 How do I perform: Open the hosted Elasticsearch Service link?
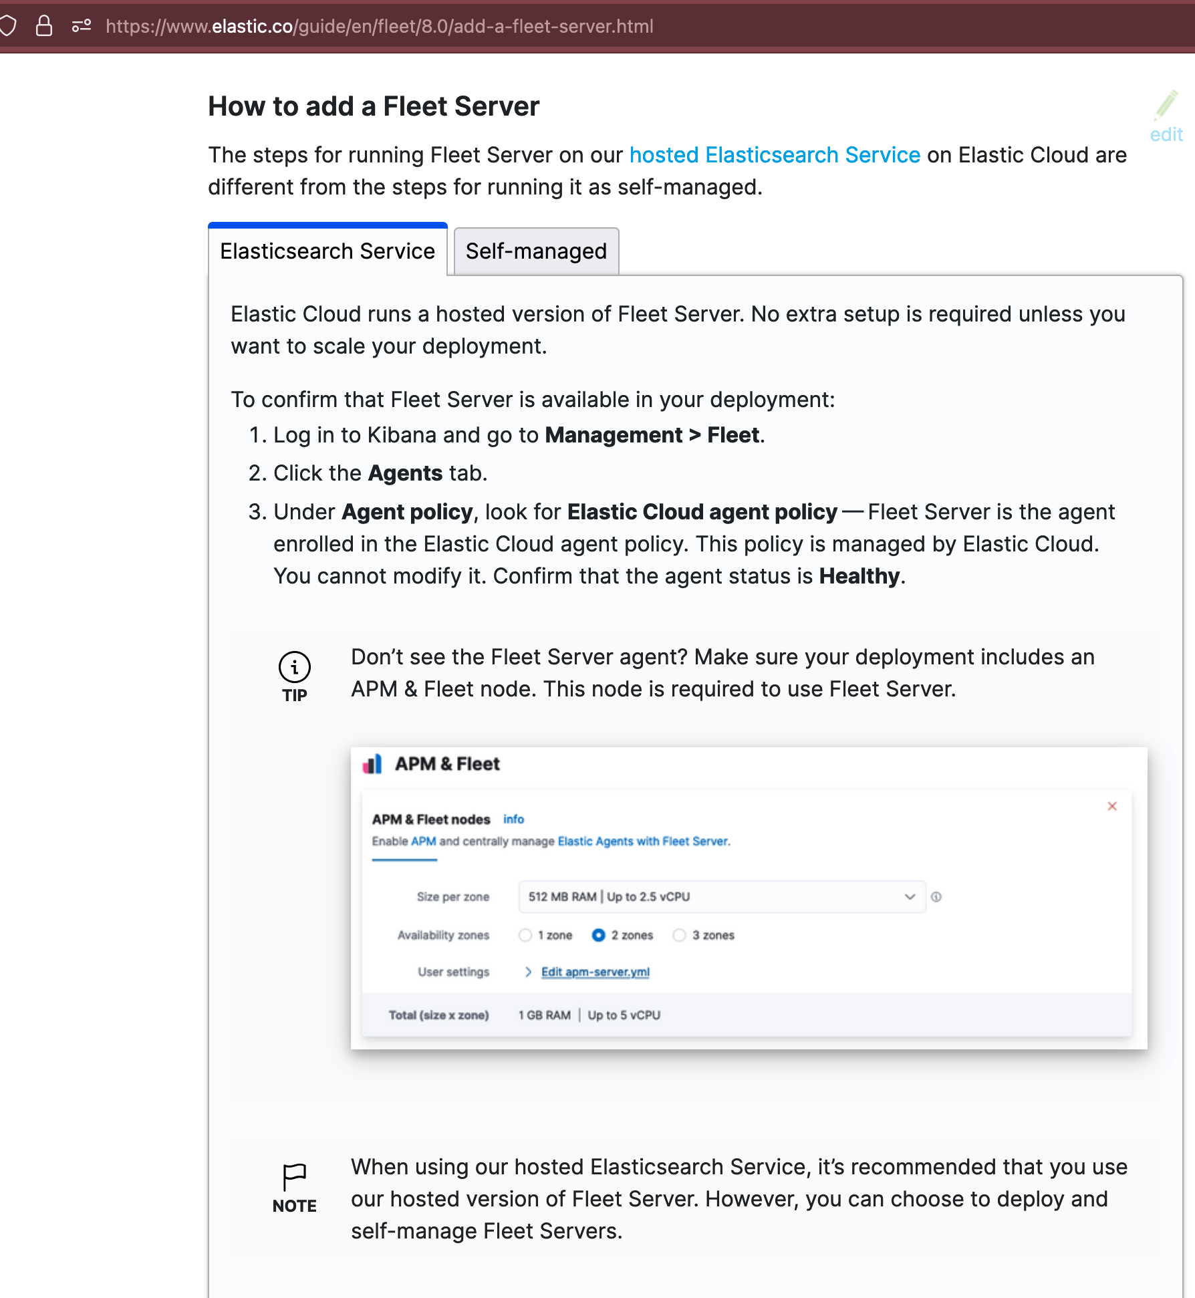(x=774, y=154)
